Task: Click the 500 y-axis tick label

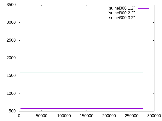Action: point(13,111)
